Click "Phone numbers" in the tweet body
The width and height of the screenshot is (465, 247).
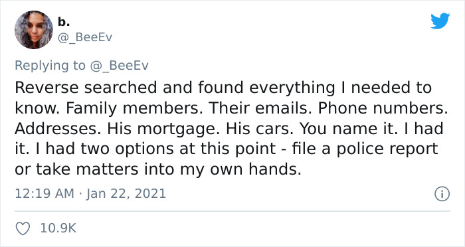(381, 108)
